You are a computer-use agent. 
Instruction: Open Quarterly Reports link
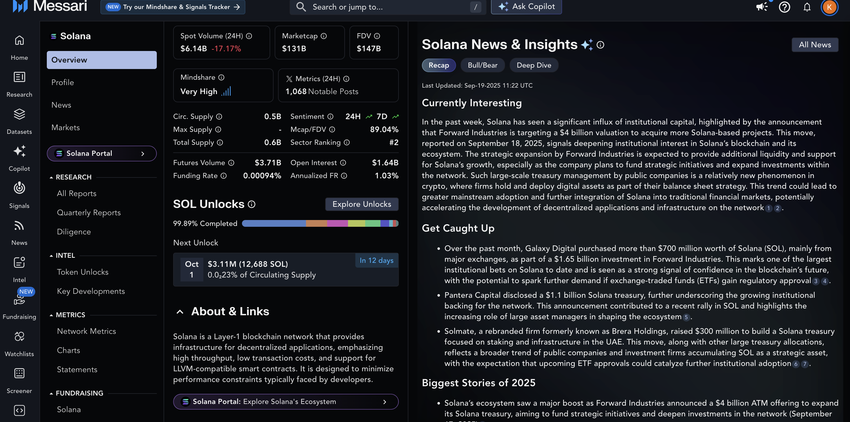(x=89, y=213)
